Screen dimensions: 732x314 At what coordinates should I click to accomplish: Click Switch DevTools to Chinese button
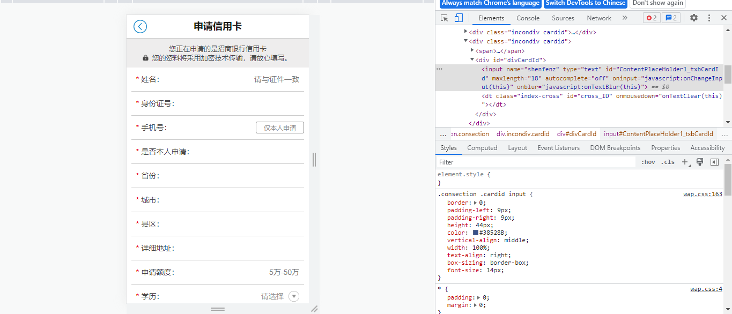[586, 3]
